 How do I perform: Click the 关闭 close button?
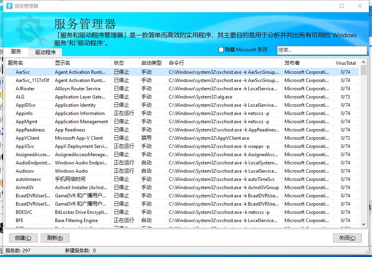click(x=347, y=238)
